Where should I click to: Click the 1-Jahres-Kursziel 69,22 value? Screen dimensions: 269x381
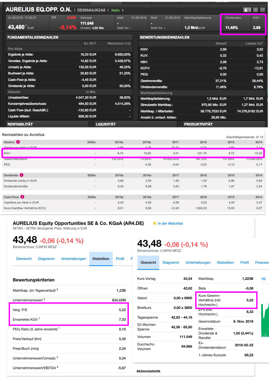pos(249,355)
